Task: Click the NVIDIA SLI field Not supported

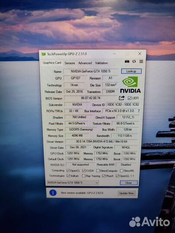Action: (80, 164)
